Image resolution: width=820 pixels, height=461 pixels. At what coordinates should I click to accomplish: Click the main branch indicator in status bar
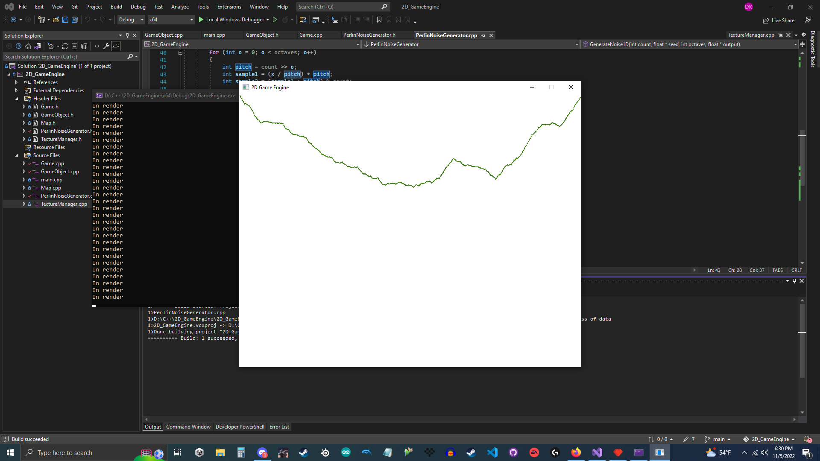coord(718,439)
